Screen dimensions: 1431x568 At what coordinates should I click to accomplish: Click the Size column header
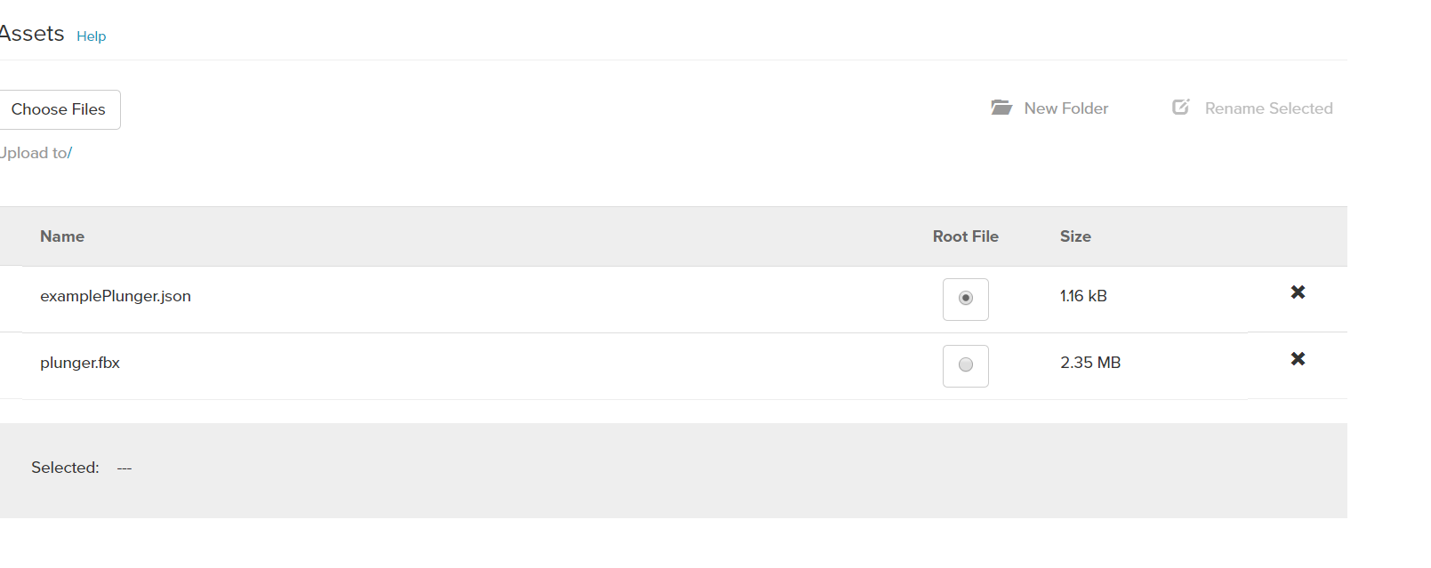[x=1075, y=236]
